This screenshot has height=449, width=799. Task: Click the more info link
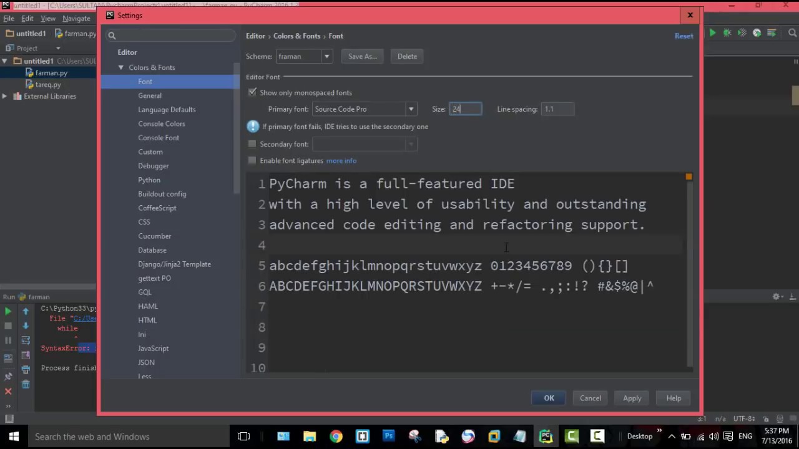click(341, 160)
